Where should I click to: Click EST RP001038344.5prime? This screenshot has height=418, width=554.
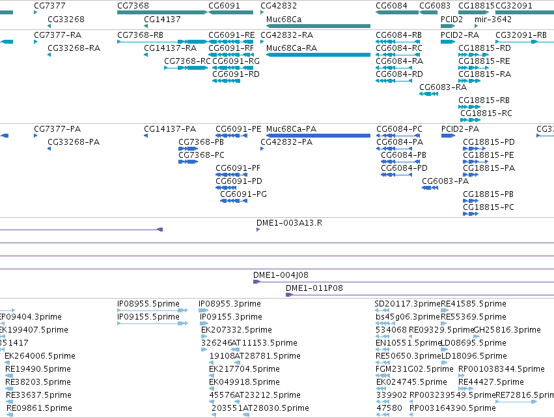click(462, 376)
